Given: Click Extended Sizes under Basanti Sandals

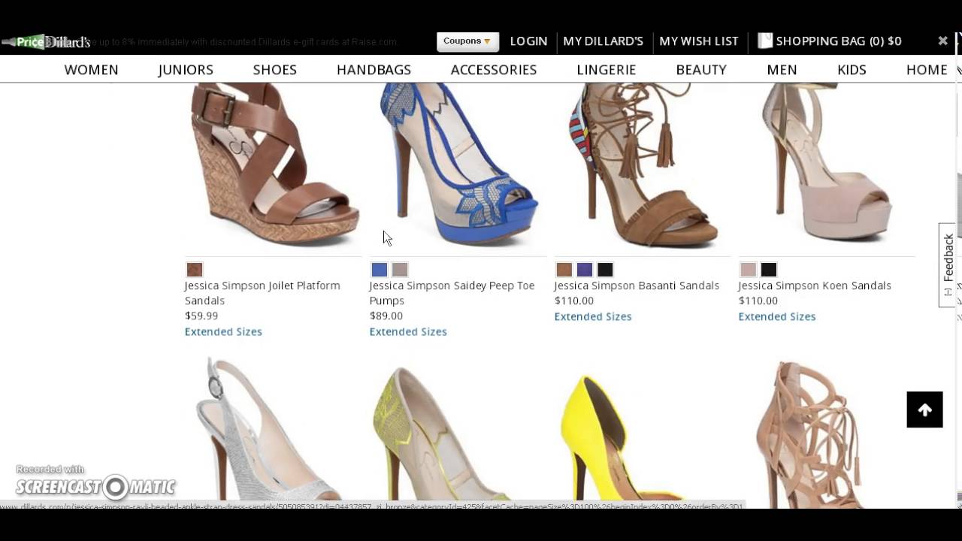Looking at the screenshot, I should point(593,316).
